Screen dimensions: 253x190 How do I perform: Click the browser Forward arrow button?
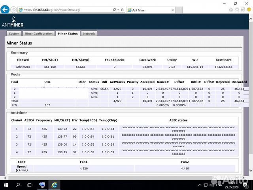click(14, 9)
